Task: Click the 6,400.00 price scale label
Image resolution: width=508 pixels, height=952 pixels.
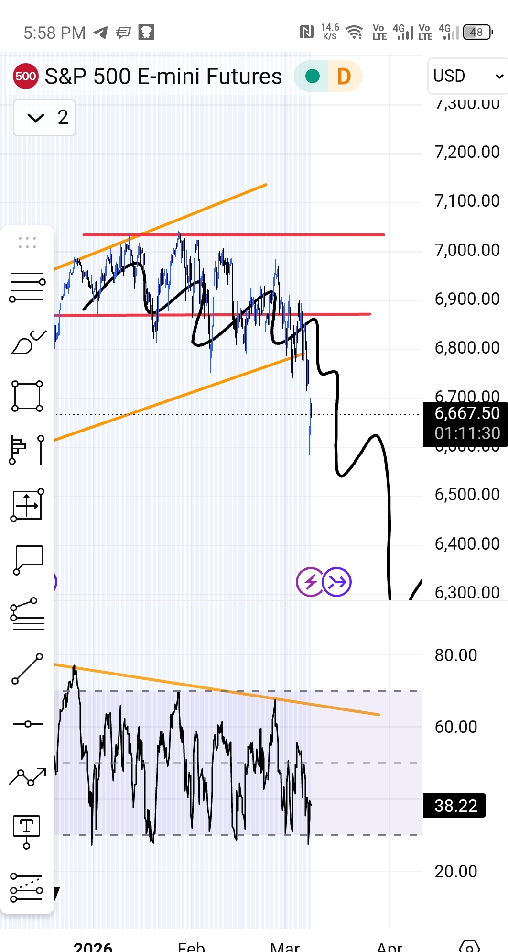Action: coord(467,543)
